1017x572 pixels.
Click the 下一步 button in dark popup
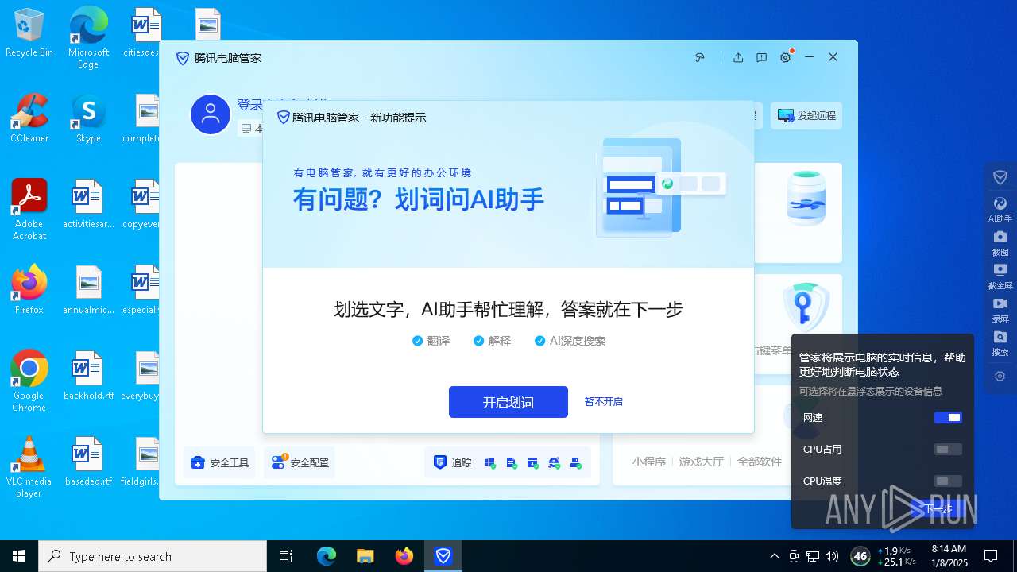938,508
